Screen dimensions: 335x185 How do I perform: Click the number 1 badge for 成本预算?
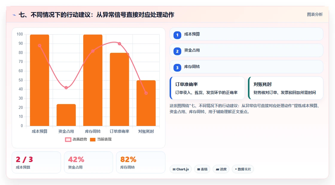[x=177, y=35]
